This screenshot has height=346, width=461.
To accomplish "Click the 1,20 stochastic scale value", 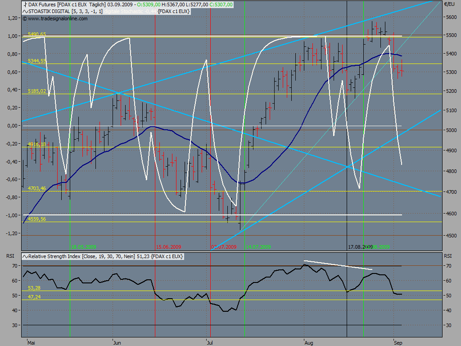I will (x=12, y=18).
